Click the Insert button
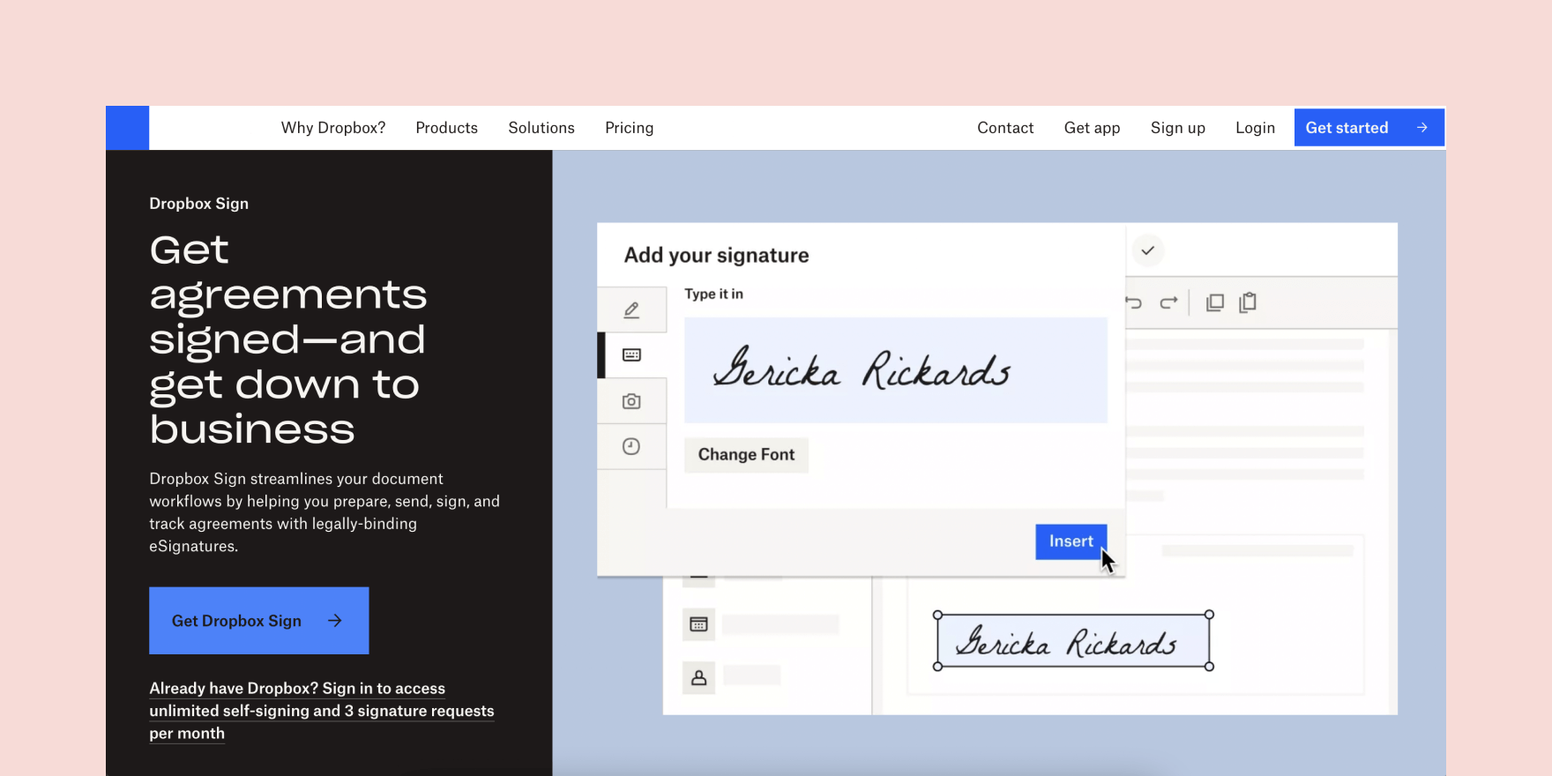 [1071, 541]
